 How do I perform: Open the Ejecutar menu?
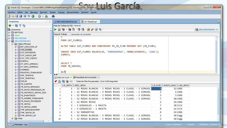tap(44, 12)
